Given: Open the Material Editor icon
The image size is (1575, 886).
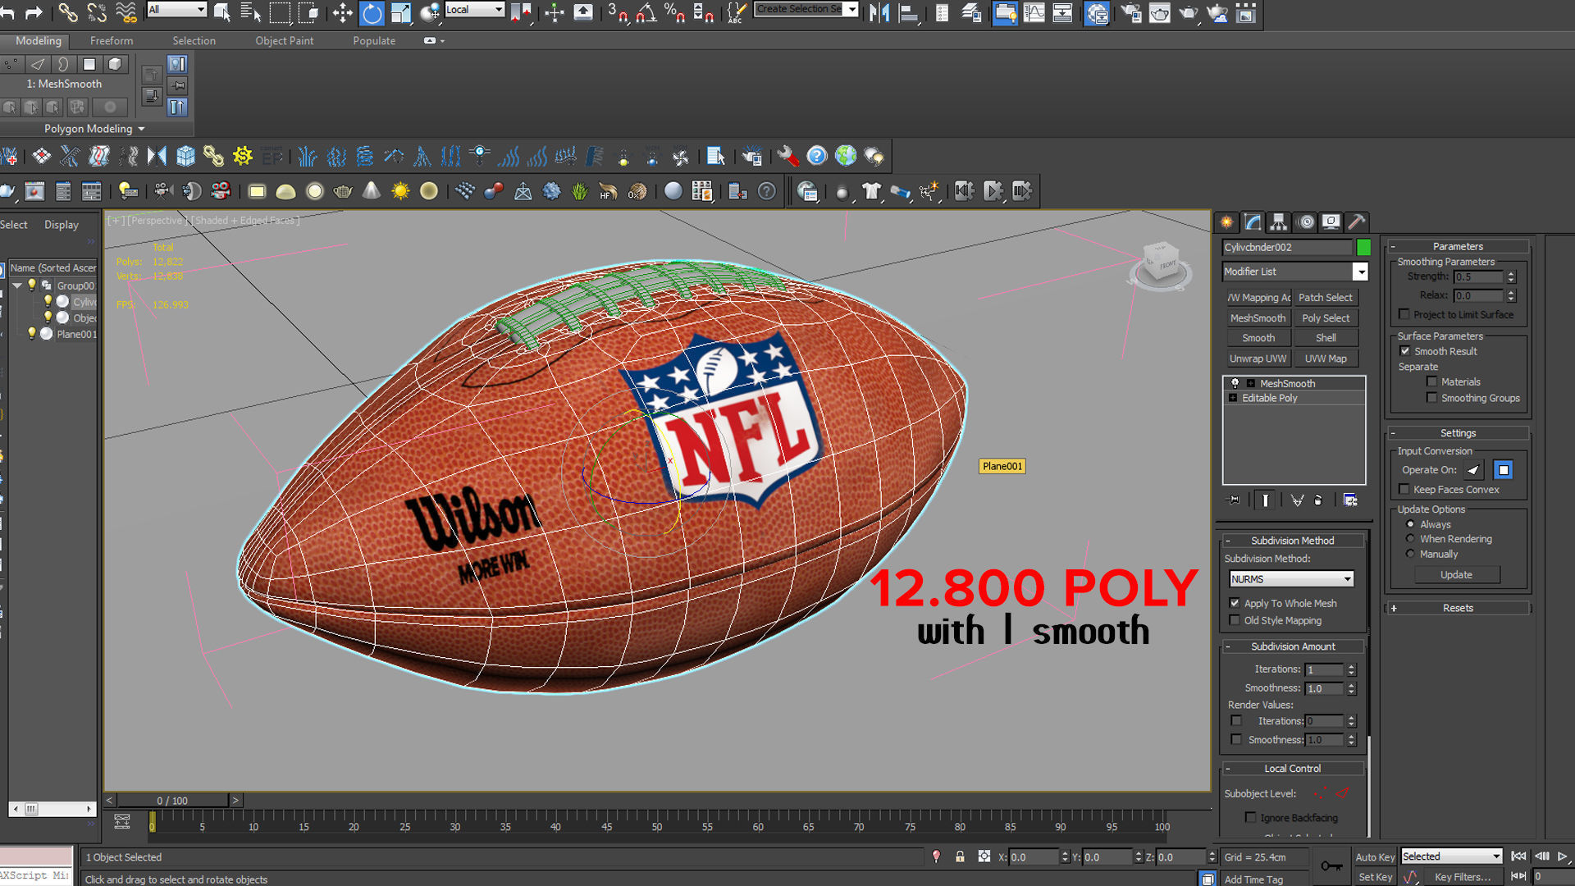Looking at the screenshot, I should (1096, 12).
